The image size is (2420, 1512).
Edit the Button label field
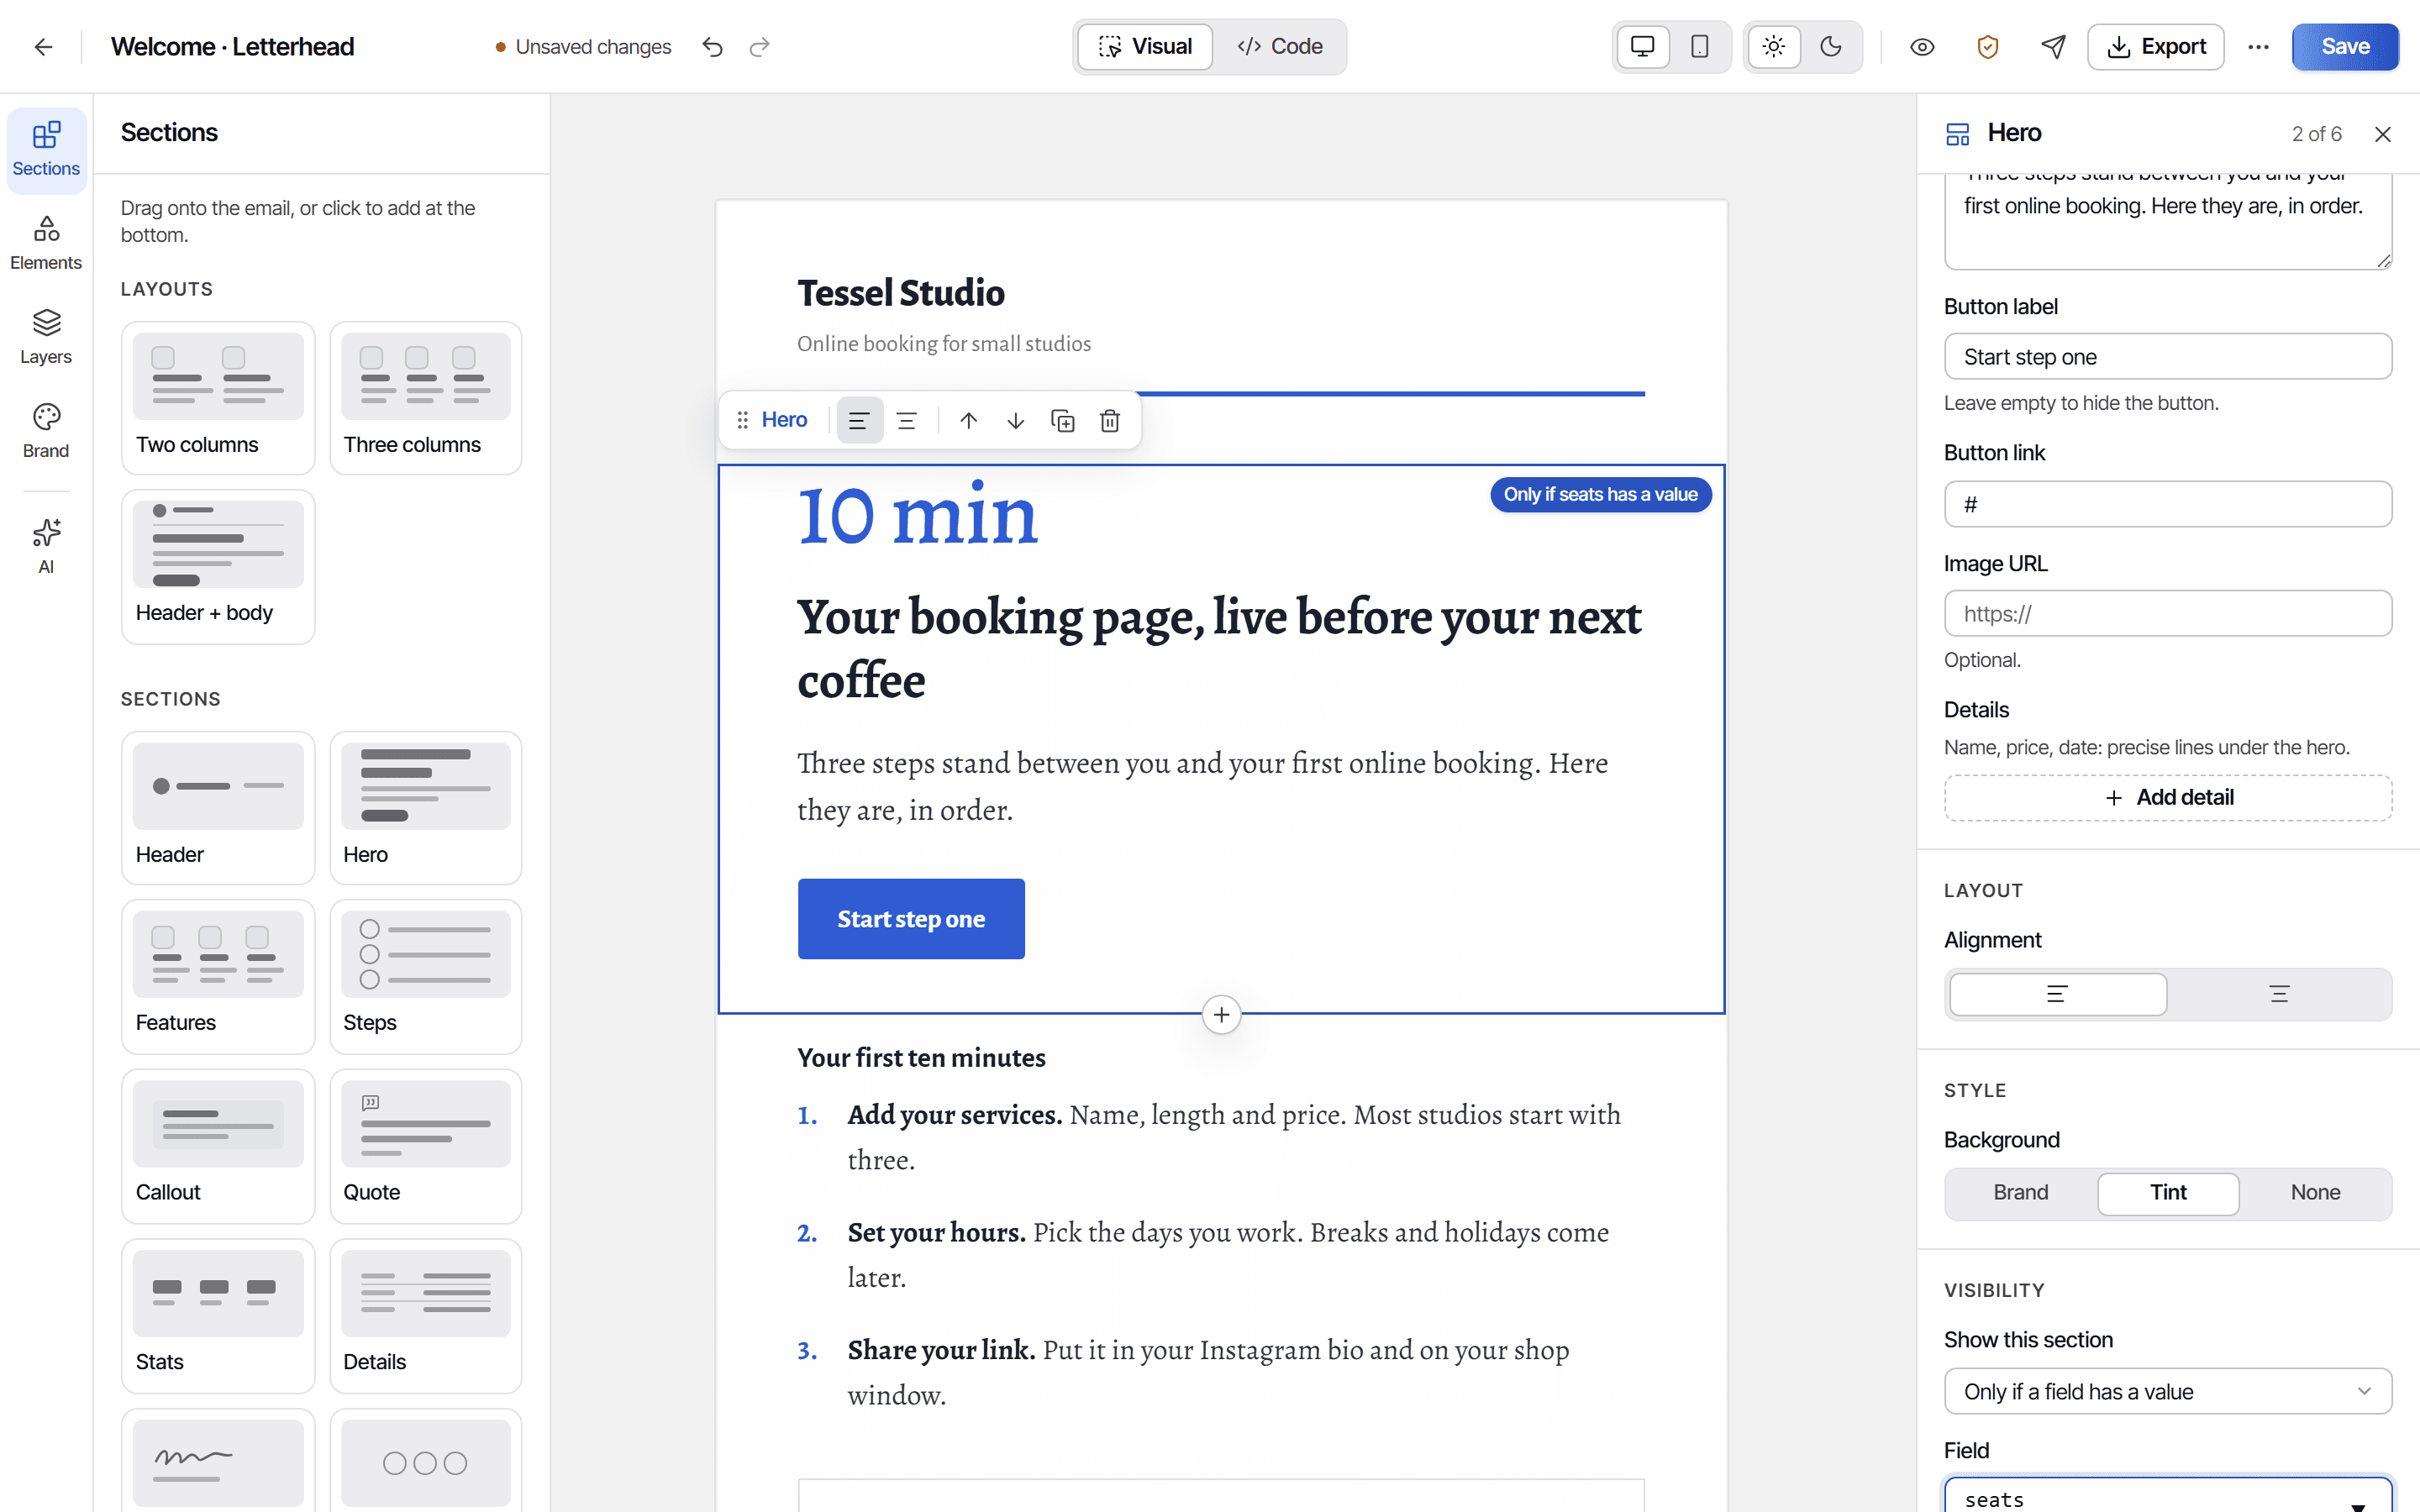point(2168,357)
